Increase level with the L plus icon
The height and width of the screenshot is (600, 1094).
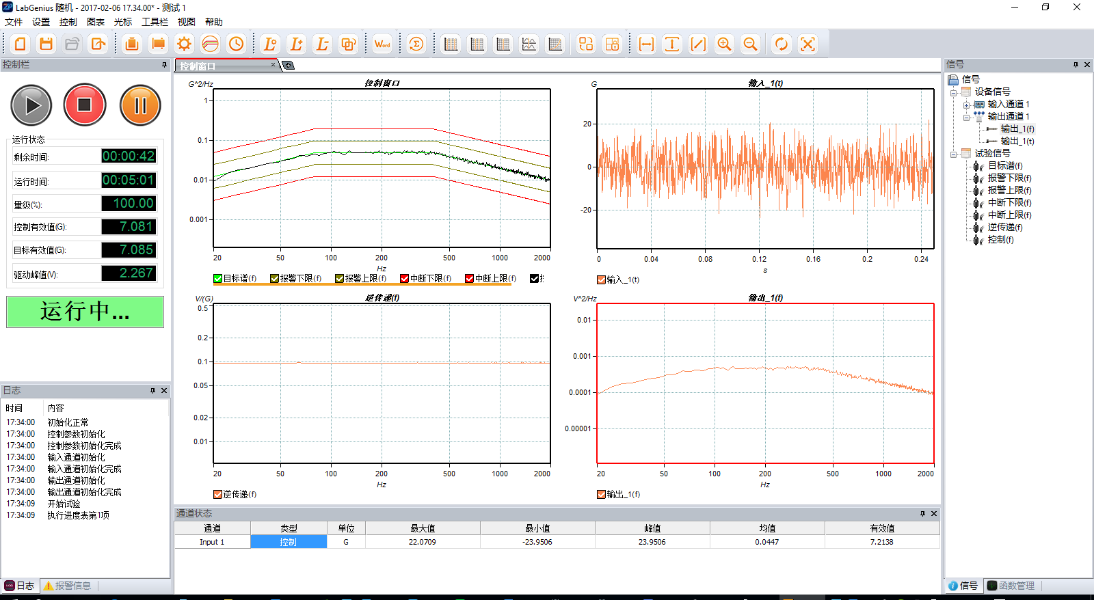click(x=297, y=44)
